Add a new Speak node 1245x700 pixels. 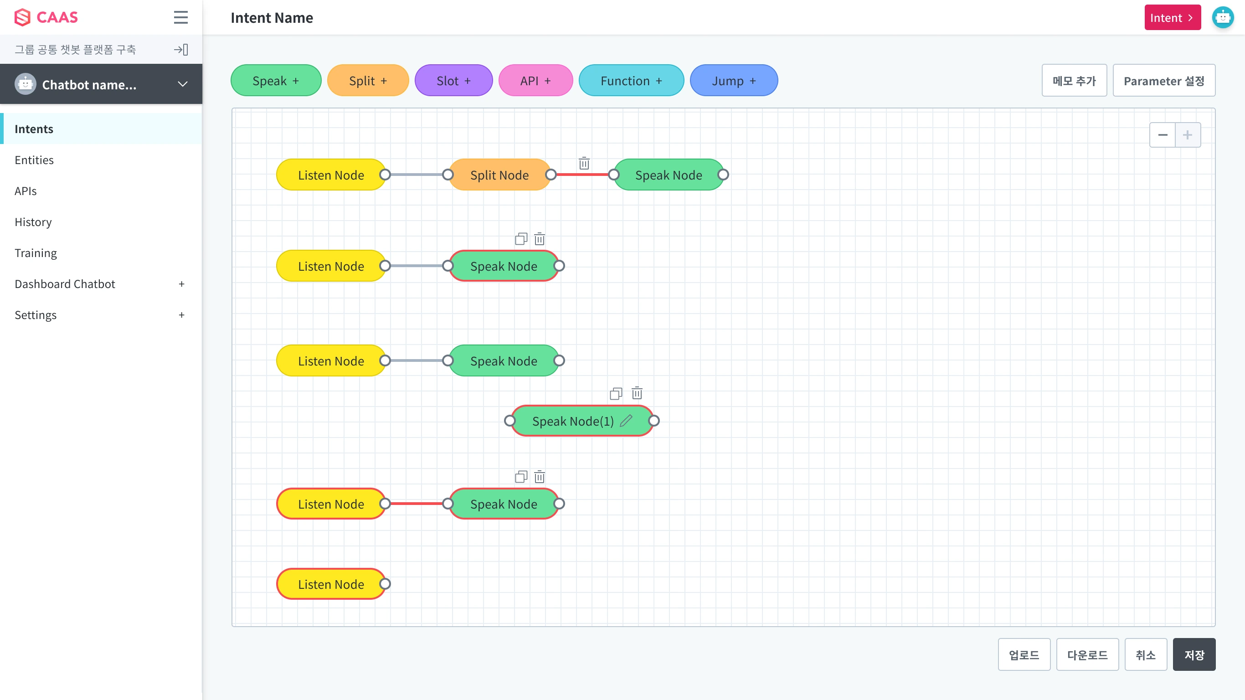click(x=276, y=80)
